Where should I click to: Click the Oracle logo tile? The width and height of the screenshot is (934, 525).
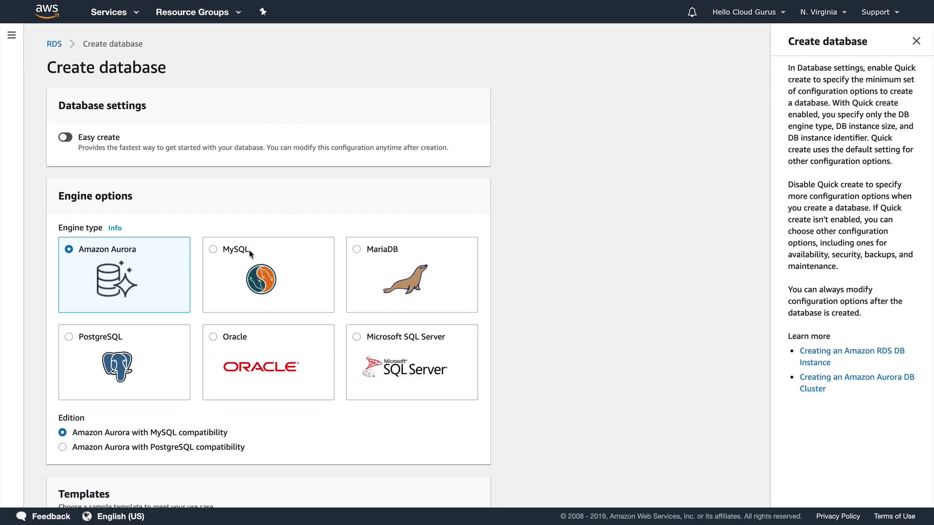(x=261, y=367)
